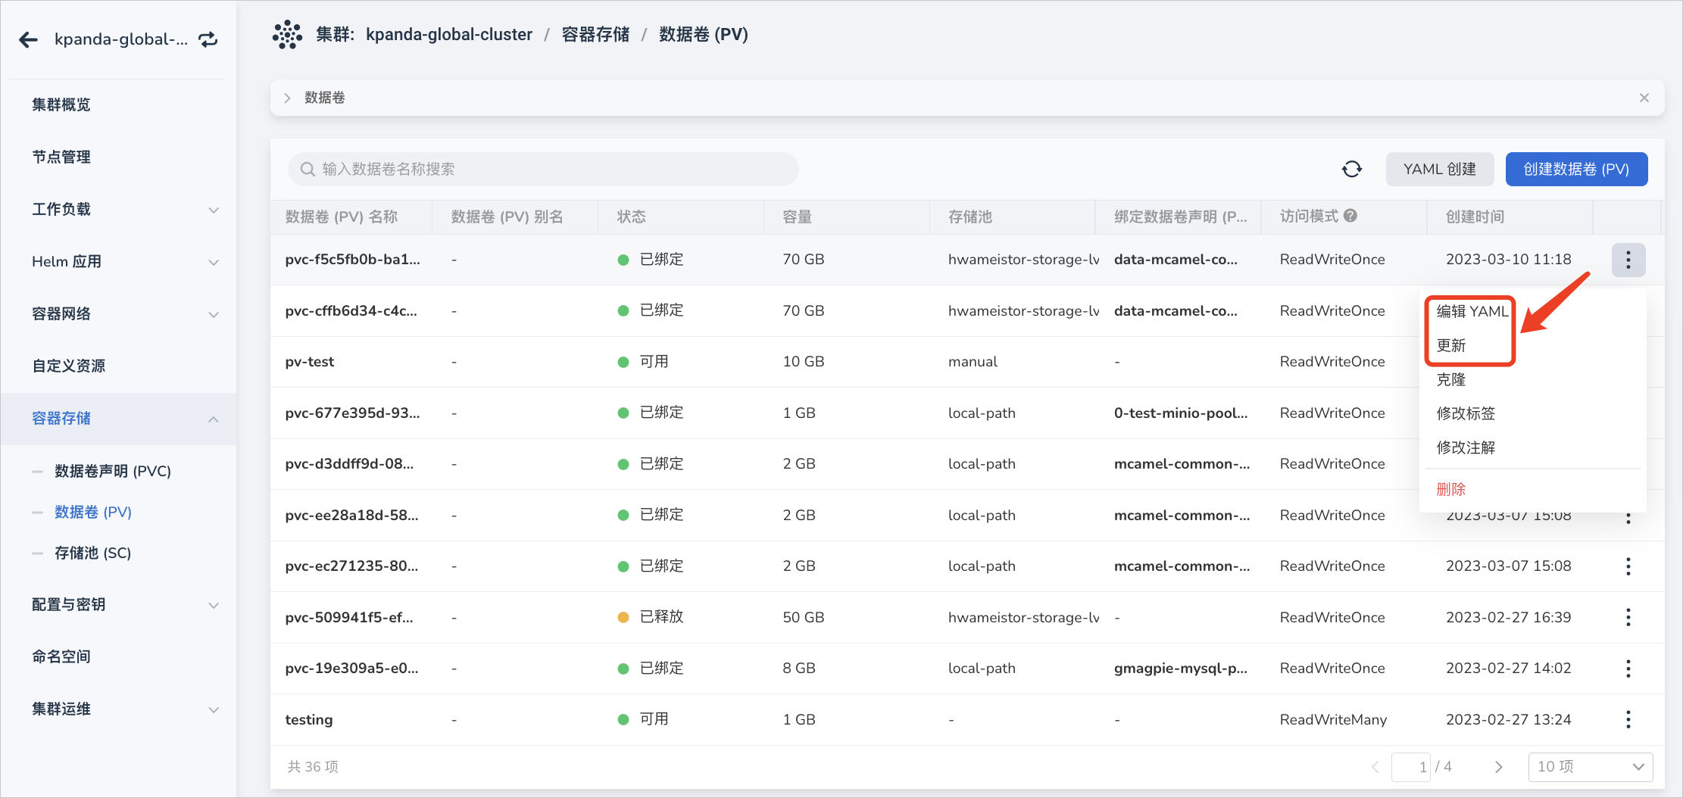
Task: Select 修改注解 from context menu
Action: point(1466,447)
